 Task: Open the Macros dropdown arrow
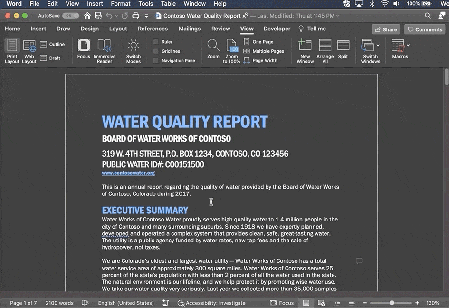pyautogui.click(x=408, y=46)
